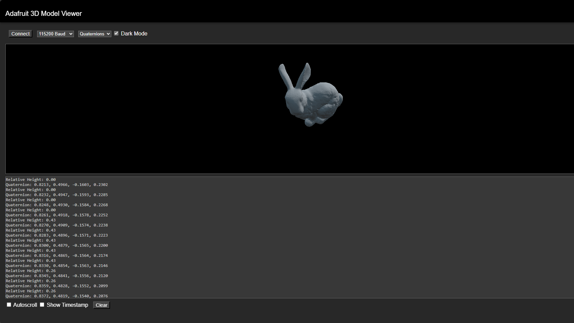Click the Adafruit 3D Model Viewer title
Viewport: 574px width, 323px height.
(x=44, y=14)
